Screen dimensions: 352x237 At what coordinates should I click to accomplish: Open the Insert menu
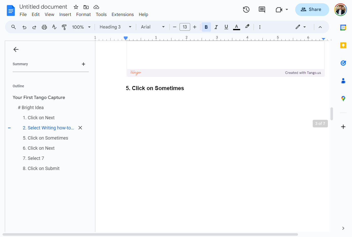[65, 14]
